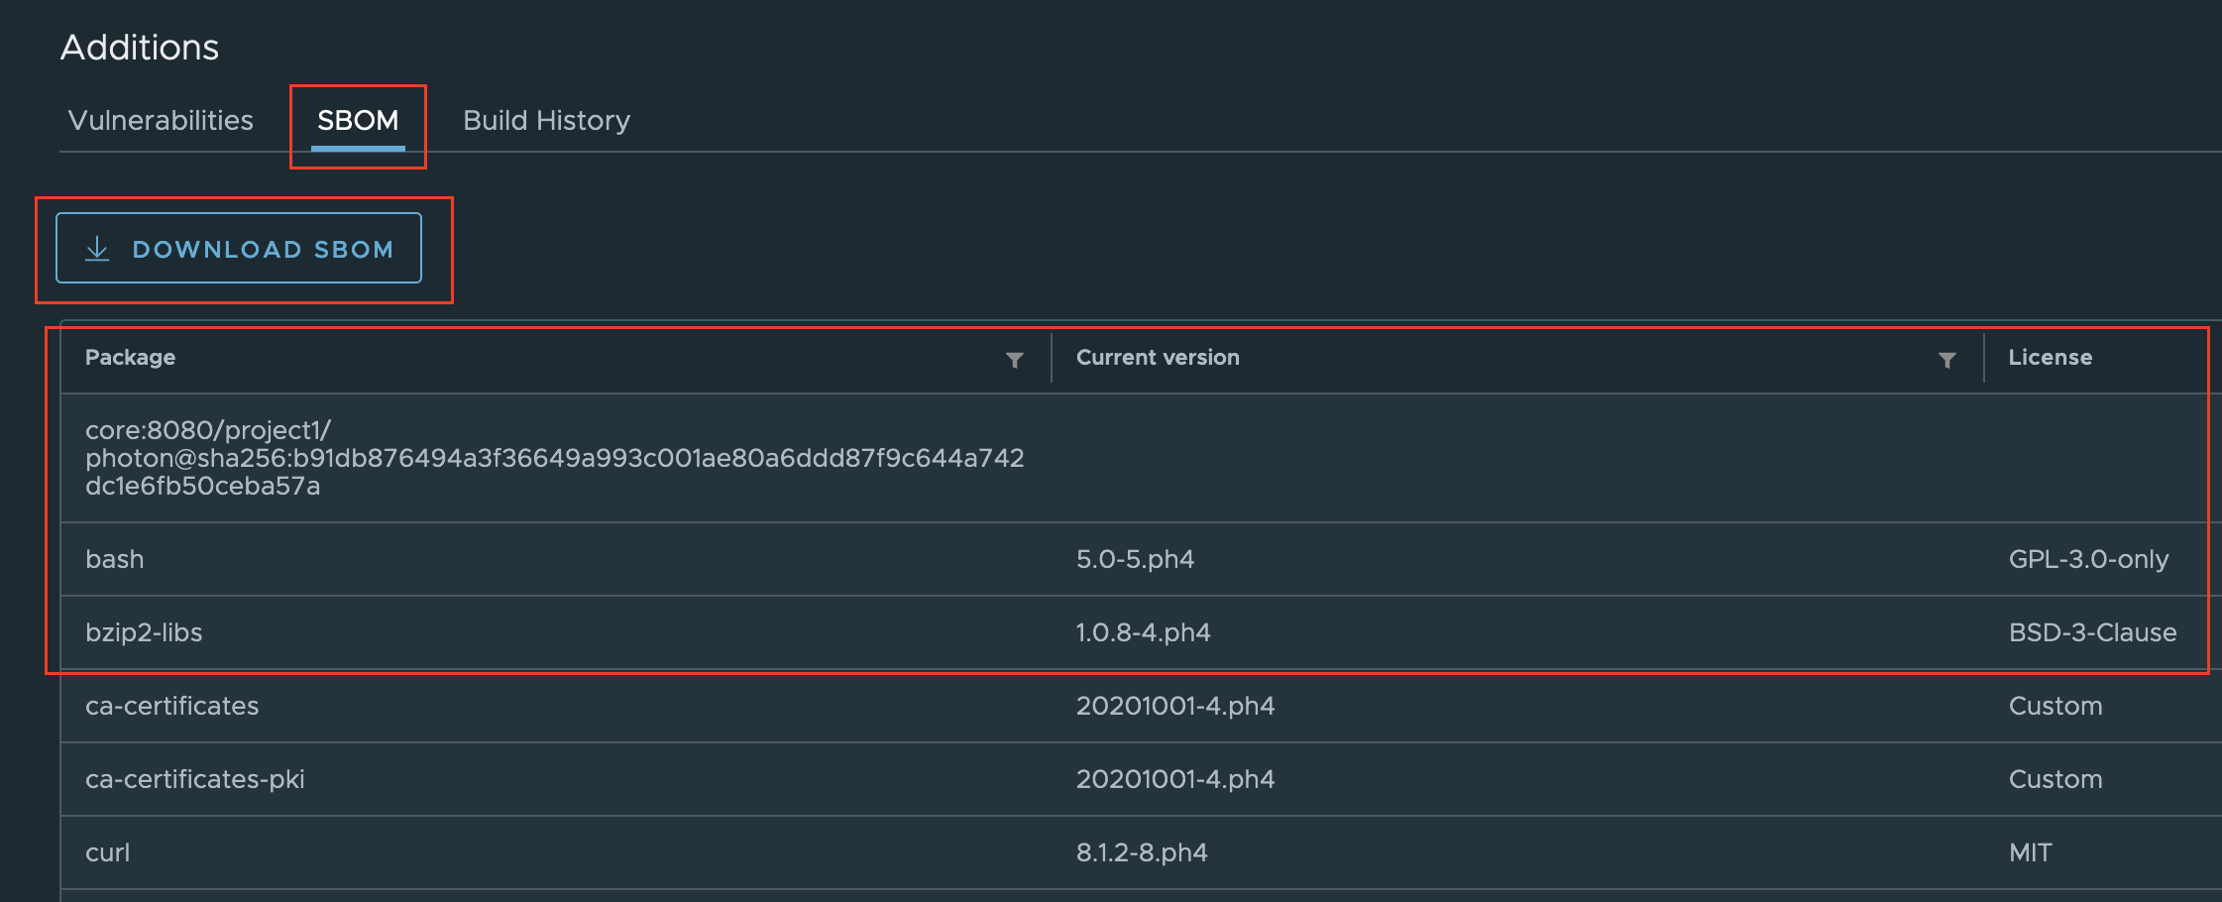Click the ca-certificates package name

[x=171, y=706]
